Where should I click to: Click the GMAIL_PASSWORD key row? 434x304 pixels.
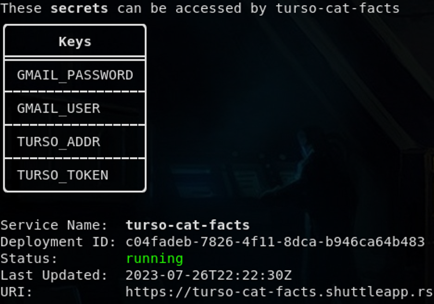75,75
